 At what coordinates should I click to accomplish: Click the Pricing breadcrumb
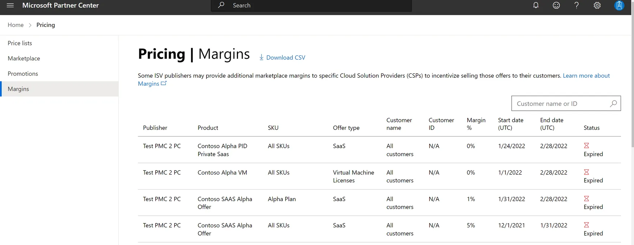[45, 25]
